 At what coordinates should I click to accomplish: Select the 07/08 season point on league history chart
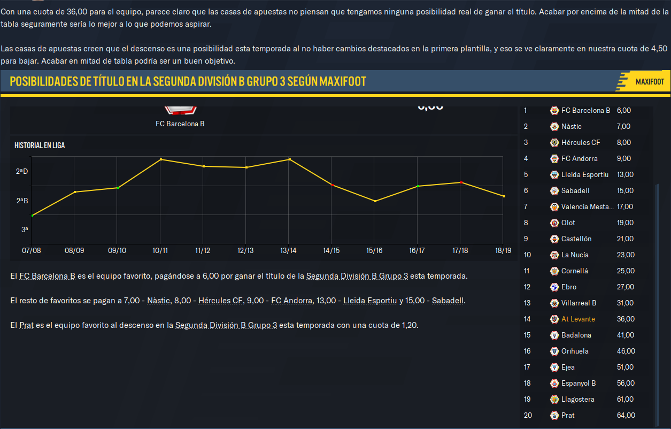tap(32, 216)
